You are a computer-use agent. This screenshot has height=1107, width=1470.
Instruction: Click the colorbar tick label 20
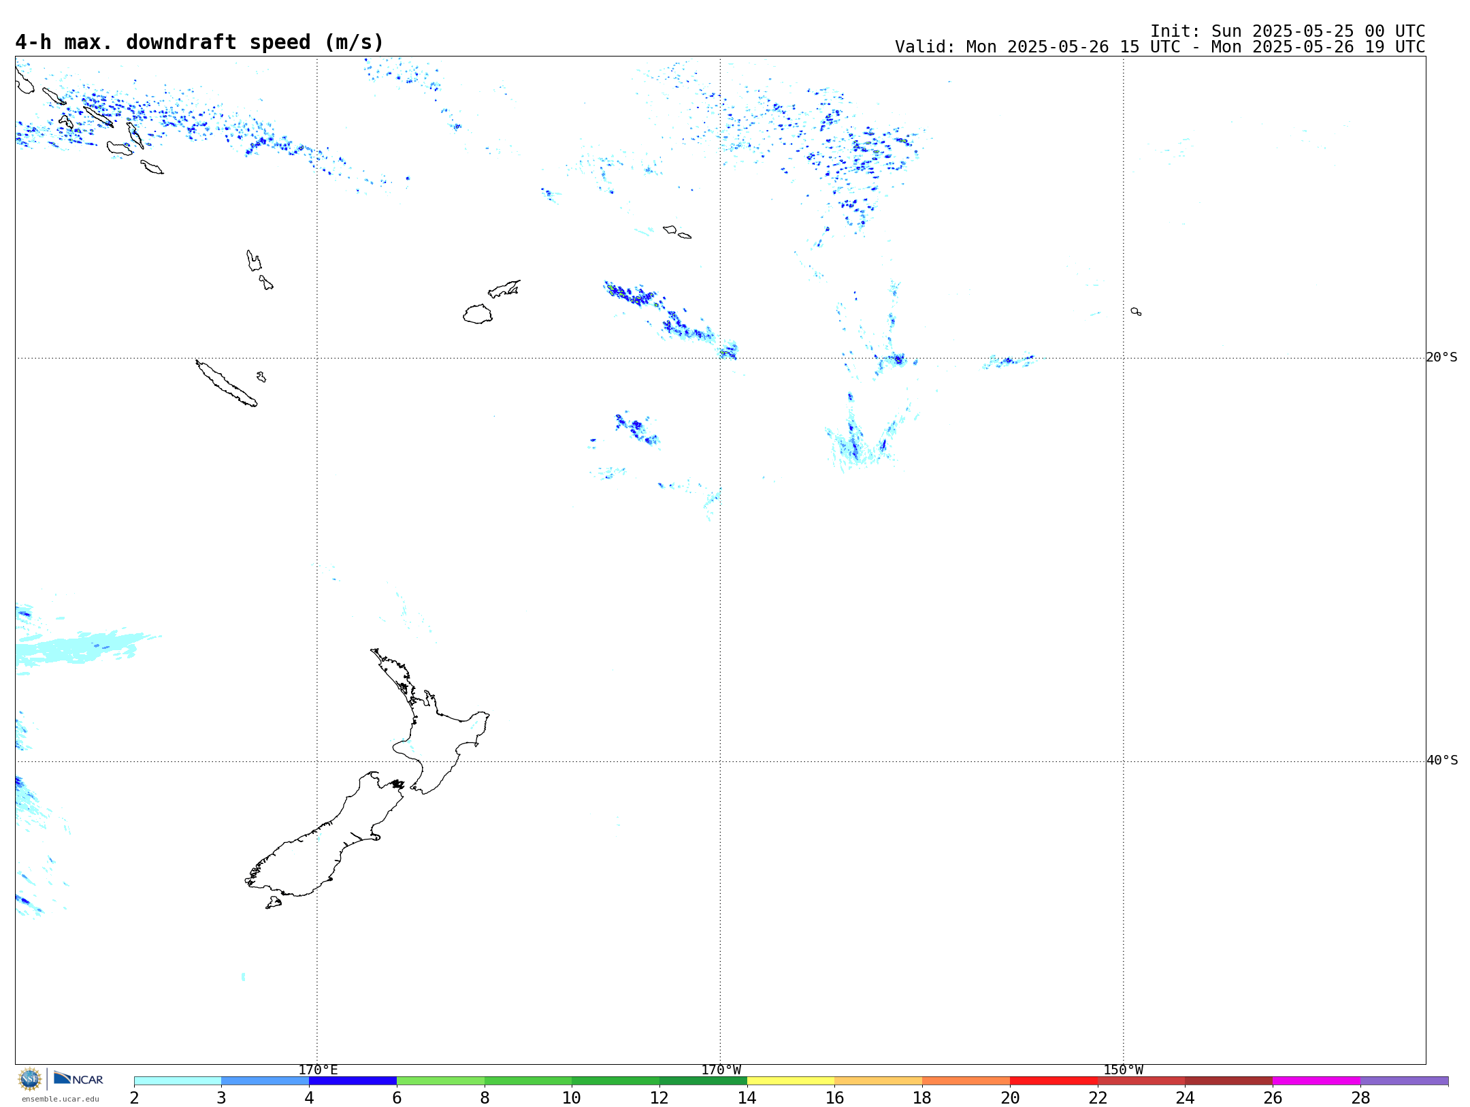click(x=1010, y=1098)
